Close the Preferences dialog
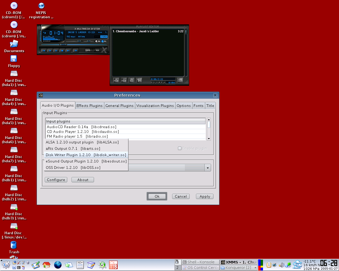Screen dimensions: 339x271 pos(215,95)
